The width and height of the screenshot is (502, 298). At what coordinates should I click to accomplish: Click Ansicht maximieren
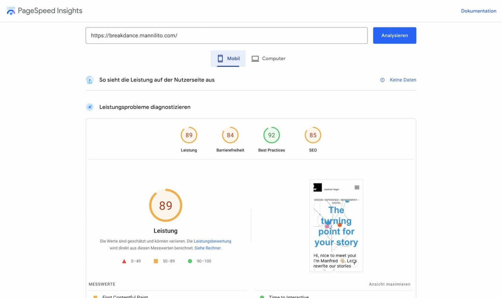389,284
